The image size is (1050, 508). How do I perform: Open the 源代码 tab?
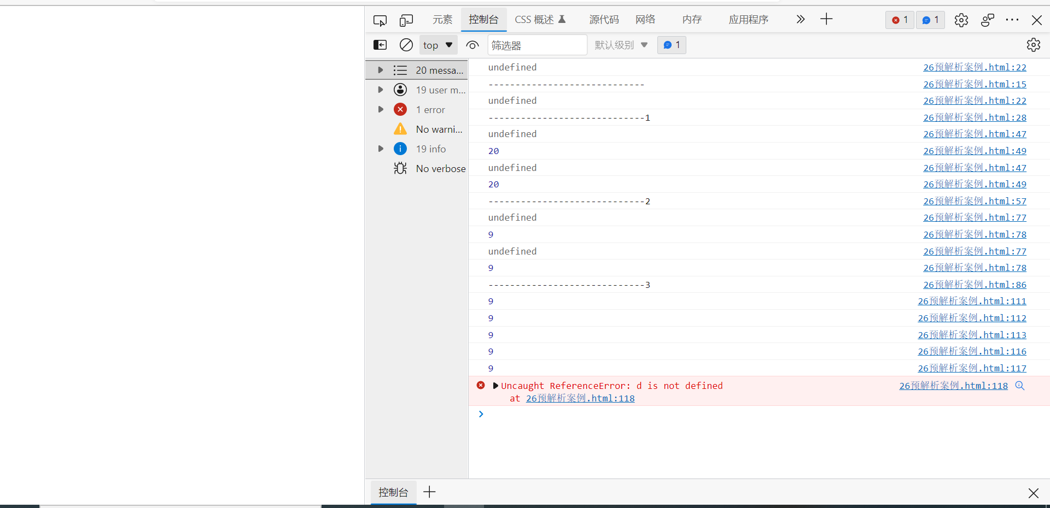point(604,20)
